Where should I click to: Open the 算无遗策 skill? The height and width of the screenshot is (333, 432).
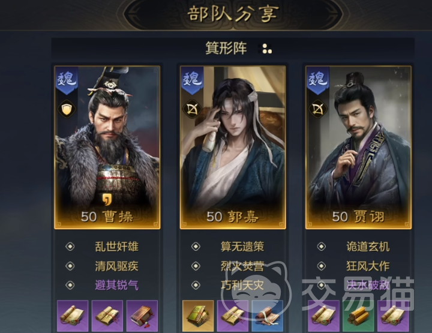[x=242, y=247]
